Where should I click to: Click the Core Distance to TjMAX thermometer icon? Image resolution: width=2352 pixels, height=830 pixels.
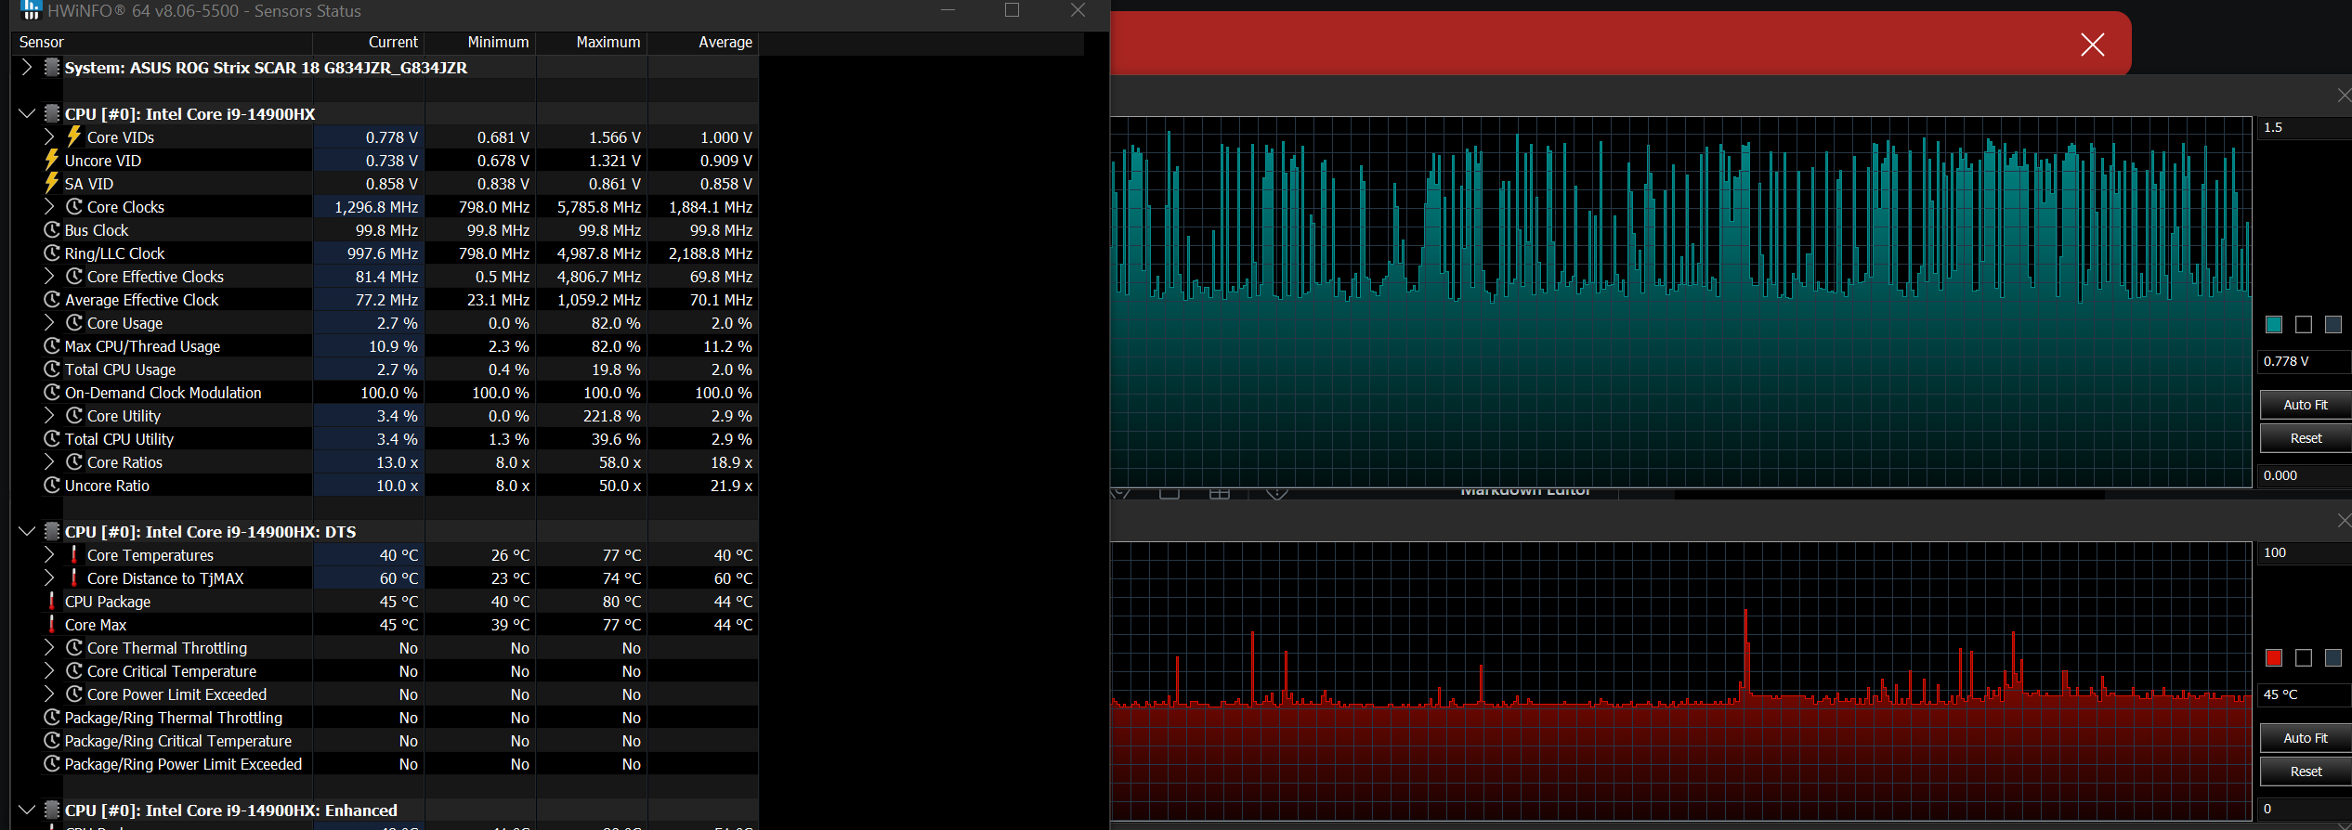74,577
